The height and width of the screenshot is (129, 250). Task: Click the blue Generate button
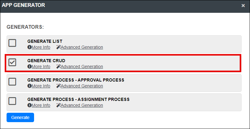[x=20, y=117]
